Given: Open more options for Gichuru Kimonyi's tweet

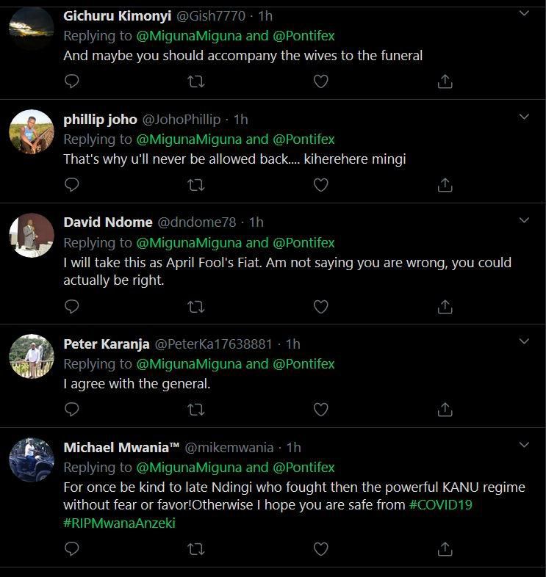Looking at the screenshot, I should 524,13.
